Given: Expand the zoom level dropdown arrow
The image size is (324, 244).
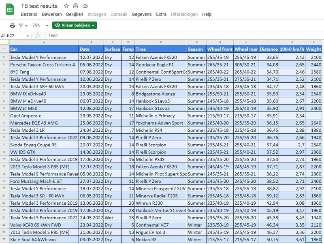Looking at the screenshot, I should click(x=47, y=26).
